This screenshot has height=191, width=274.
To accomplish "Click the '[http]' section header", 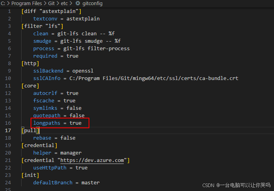I will pyautogui.click(x=30, y=63).
